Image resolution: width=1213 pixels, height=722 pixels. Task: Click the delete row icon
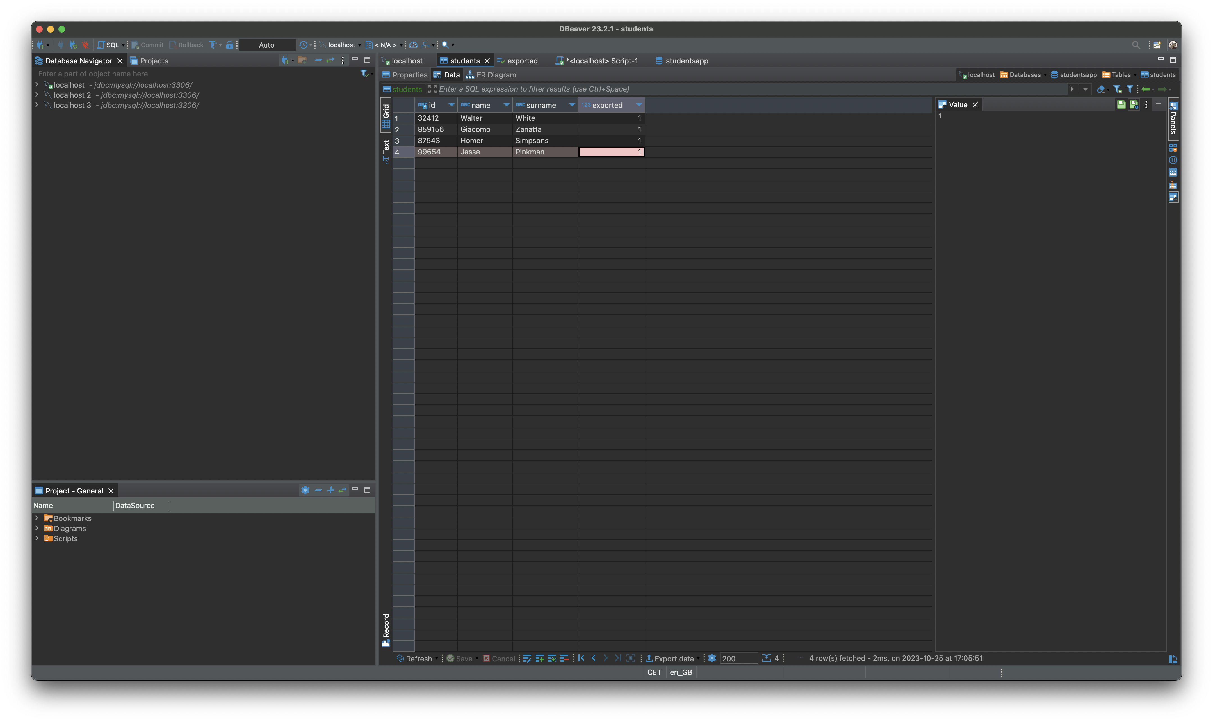click(564, 658)
